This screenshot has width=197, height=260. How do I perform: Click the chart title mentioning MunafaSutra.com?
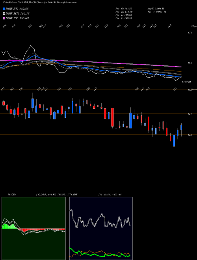point(40,3)
